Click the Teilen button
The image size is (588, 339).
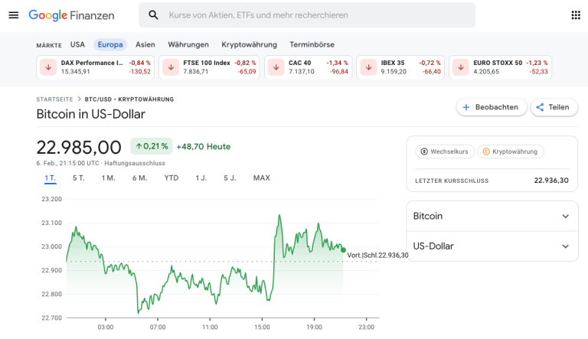(x=554, y=107)
